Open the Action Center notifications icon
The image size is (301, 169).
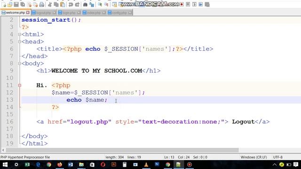pyautogui.click(x=296, y=165)
